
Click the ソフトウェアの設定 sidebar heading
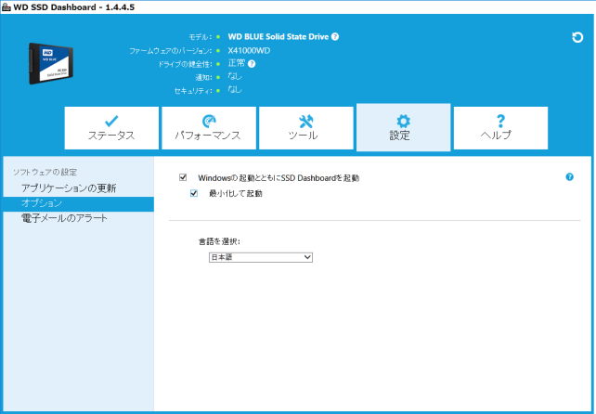[x=44, y=173]
